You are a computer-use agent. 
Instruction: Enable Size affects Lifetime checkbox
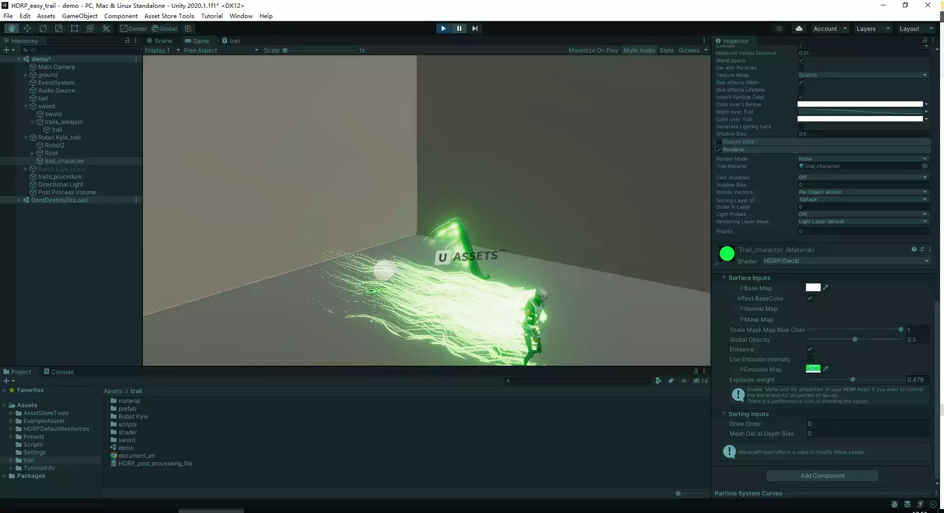point(801,90)
